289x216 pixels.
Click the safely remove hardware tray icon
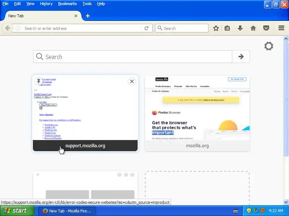click(x=255, y=211)
